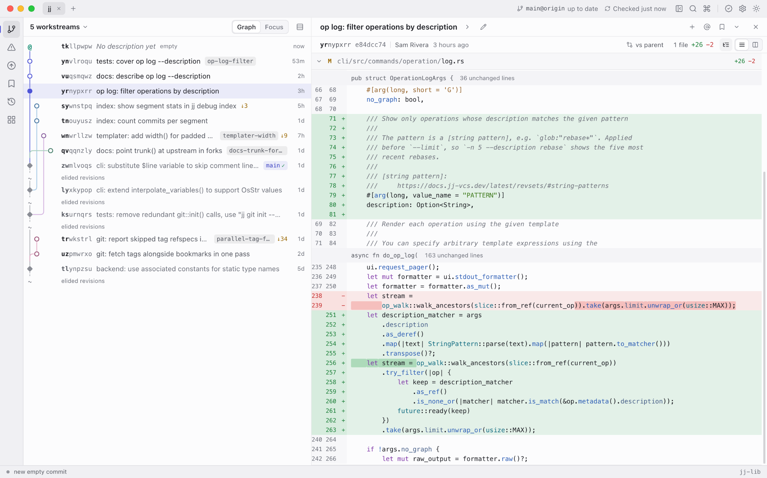Expand 36 unchanged lines

point(487,78)
